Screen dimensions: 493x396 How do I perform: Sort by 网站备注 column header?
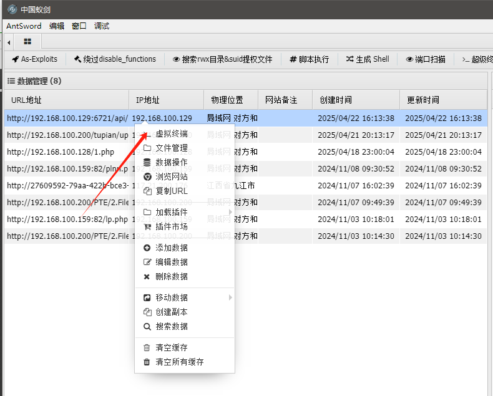pyautogui.click(x=285, y=100)
